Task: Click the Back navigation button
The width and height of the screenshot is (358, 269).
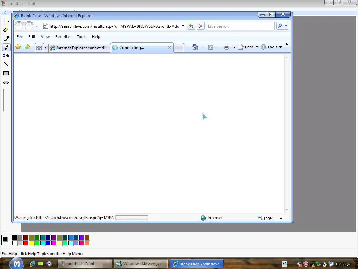Action: pyautogui.click(x=19, y=26)
